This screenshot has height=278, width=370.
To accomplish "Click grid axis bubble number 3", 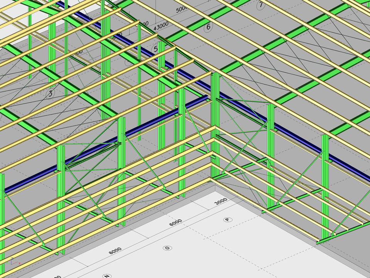I will point(50,93).
